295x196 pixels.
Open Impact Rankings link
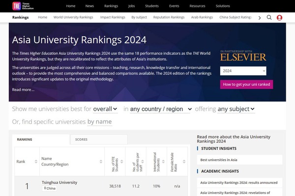[113, 17]
